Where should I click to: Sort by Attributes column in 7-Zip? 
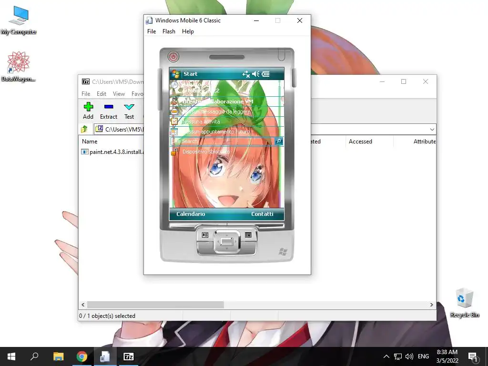pyautogui.click(x=425, y=141)
